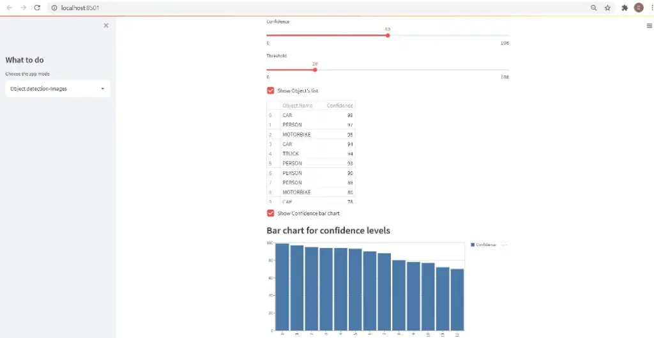Open the browser extensions puzzle icon

click(625, 8)
